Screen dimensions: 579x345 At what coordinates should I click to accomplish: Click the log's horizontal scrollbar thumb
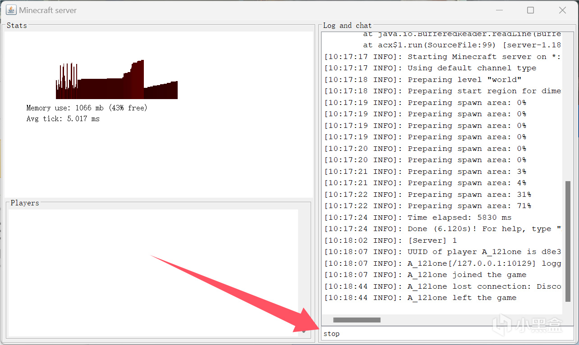pos(357,320)
